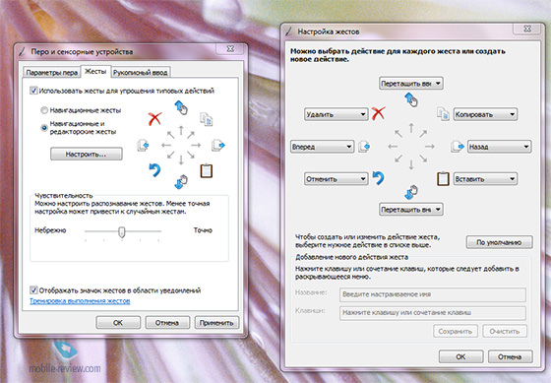The height and width of the screenshot is (383, 551).
Task: Select the Навигационные жесты radio button
Action: tap(44, 110)
